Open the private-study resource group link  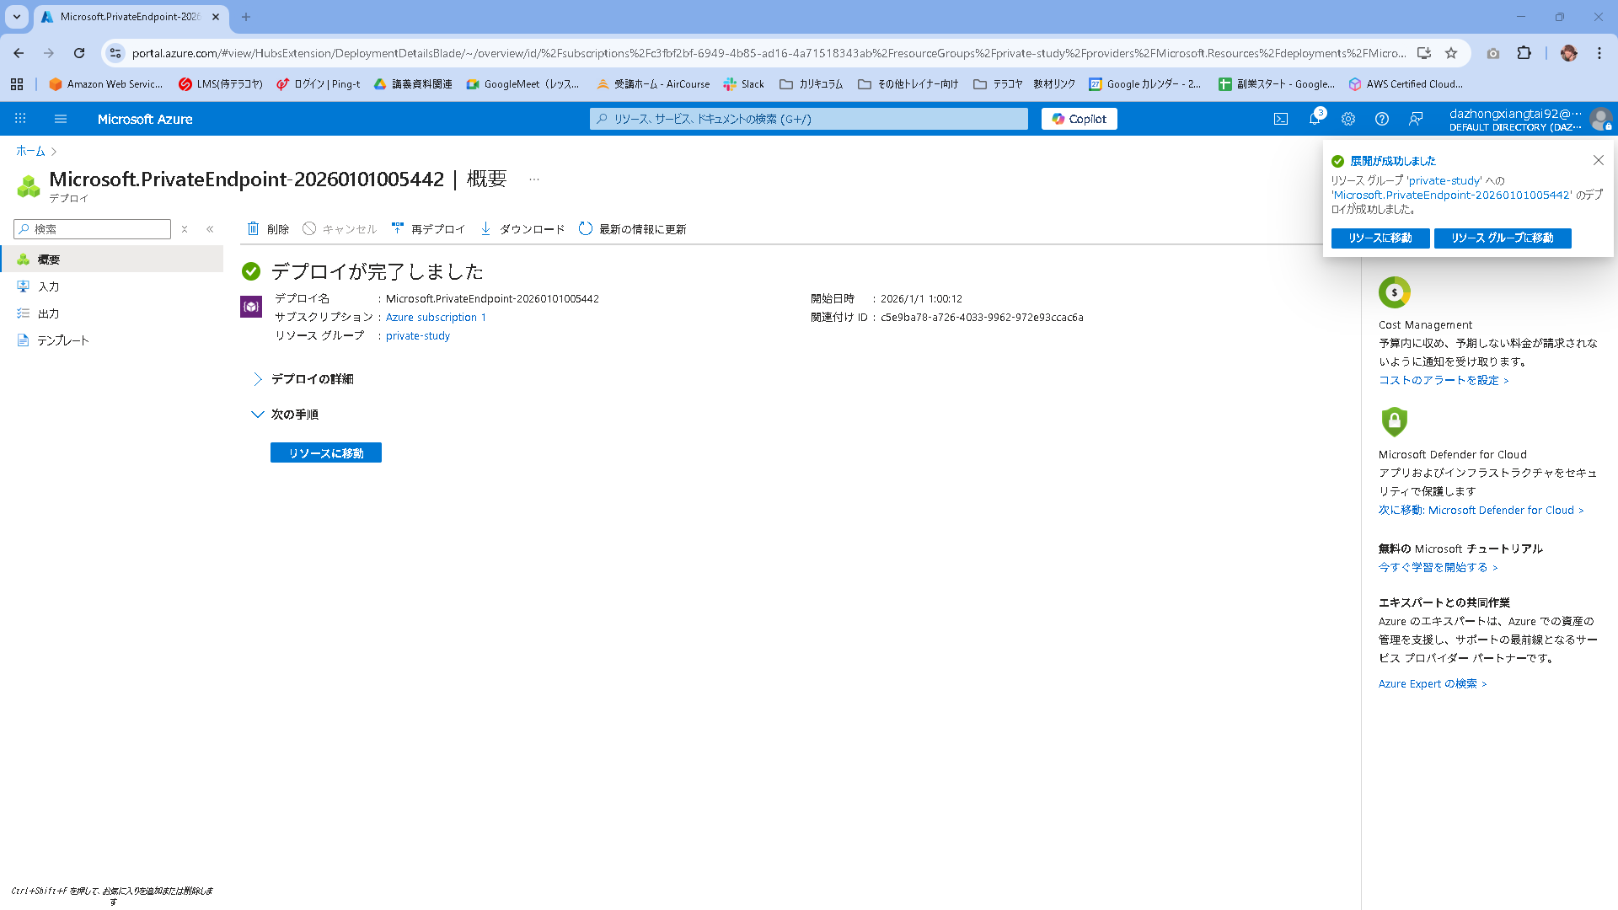point(417,335)
